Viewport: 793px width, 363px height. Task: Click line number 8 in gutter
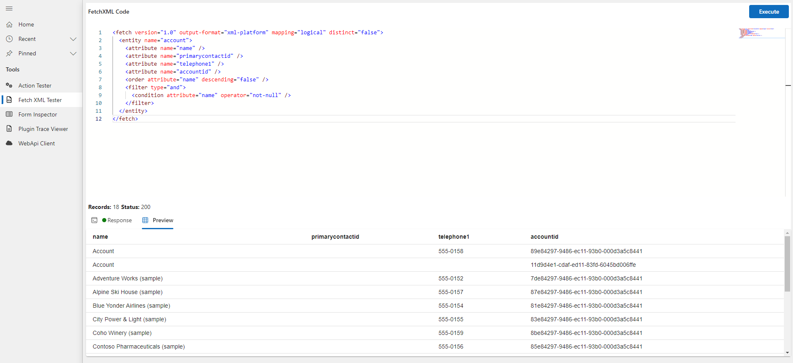click(x=100, y=87)
